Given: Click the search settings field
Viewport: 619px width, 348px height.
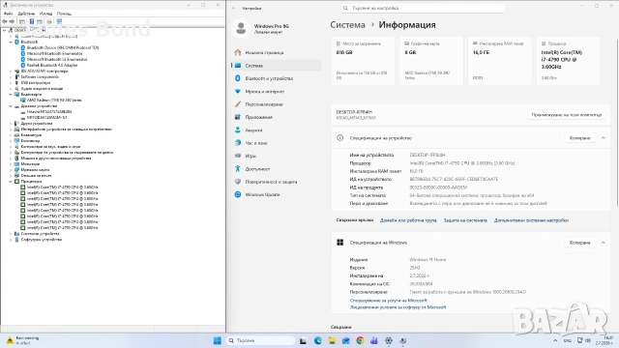Looking at the screenshot, I should 423,8.
